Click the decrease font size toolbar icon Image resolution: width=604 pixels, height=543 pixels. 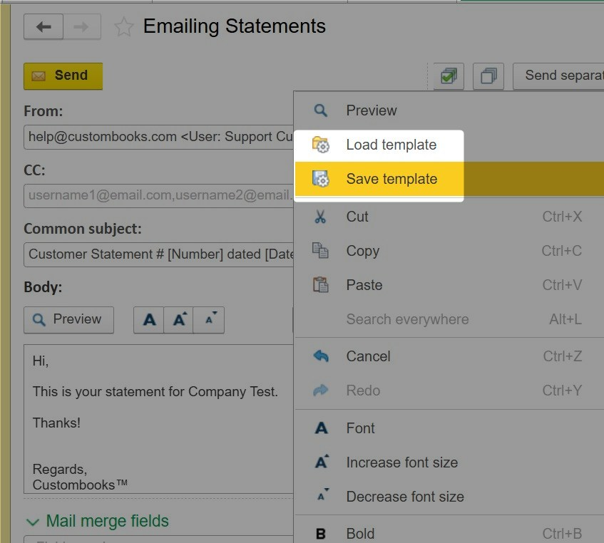209,320
